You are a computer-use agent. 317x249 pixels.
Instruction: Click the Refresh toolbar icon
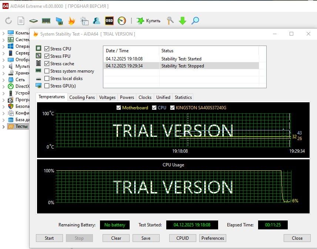(8, 21)
